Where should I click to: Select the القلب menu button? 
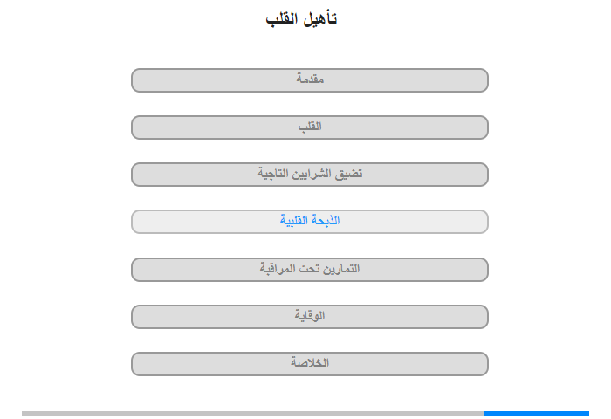(310, 127)
